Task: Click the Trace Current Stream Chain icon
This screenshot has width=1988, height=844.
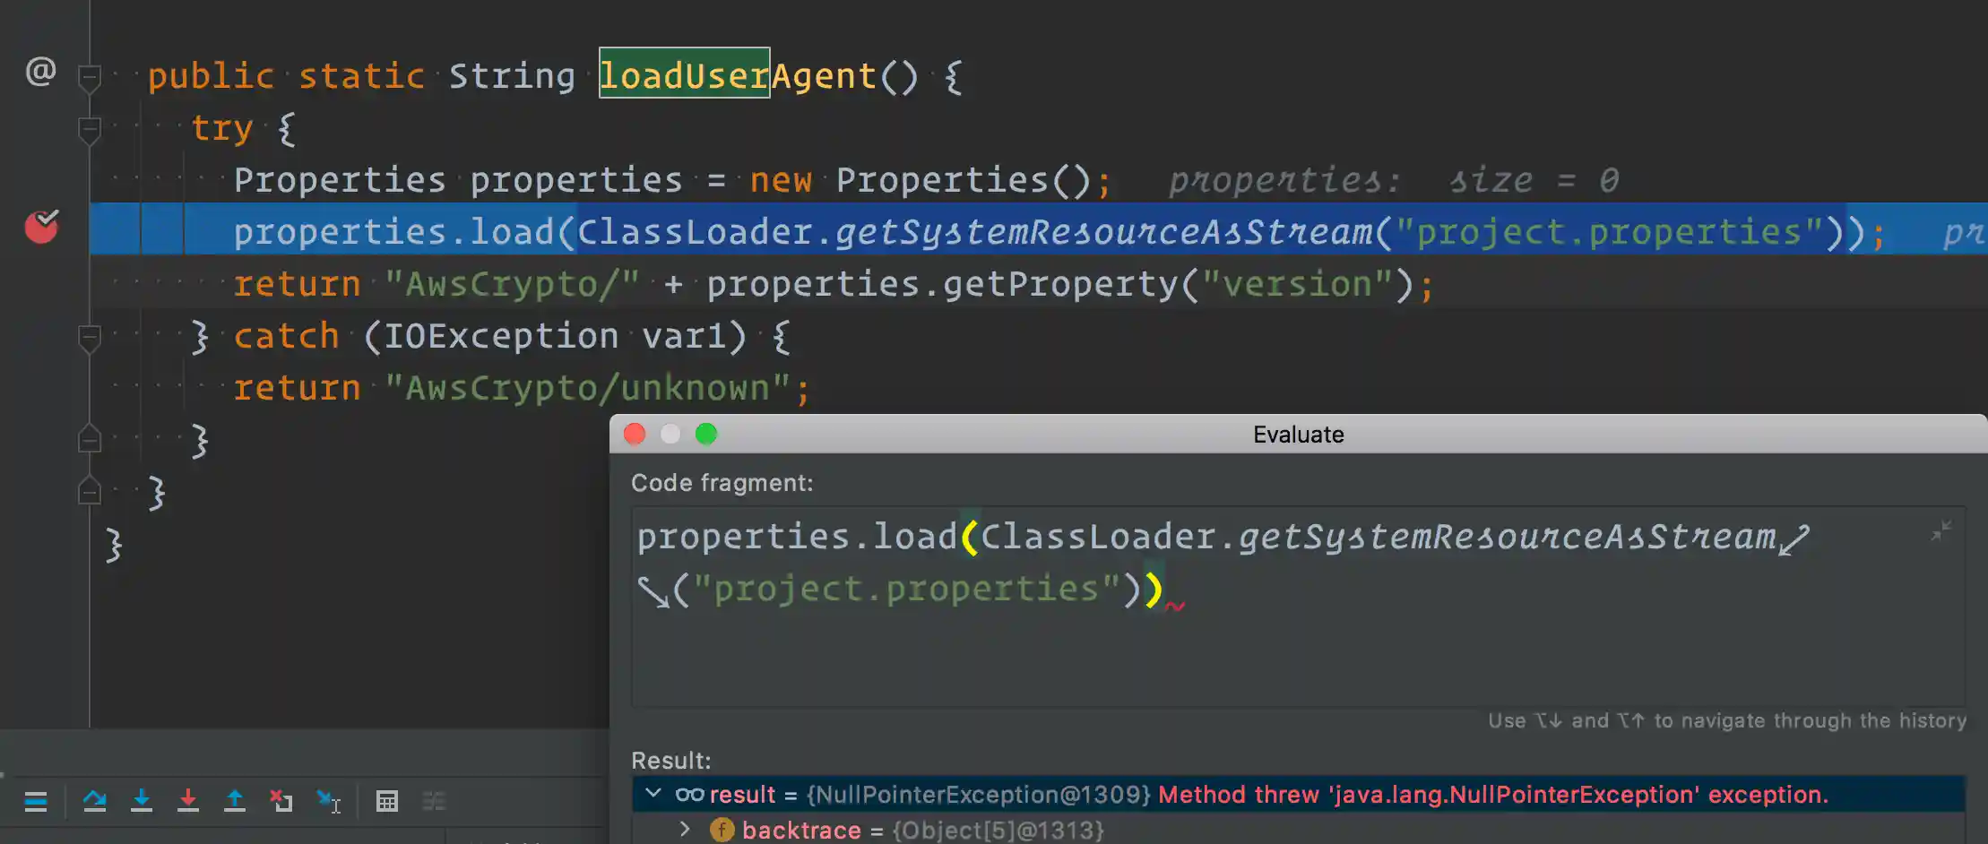Action: pos(434,801)
